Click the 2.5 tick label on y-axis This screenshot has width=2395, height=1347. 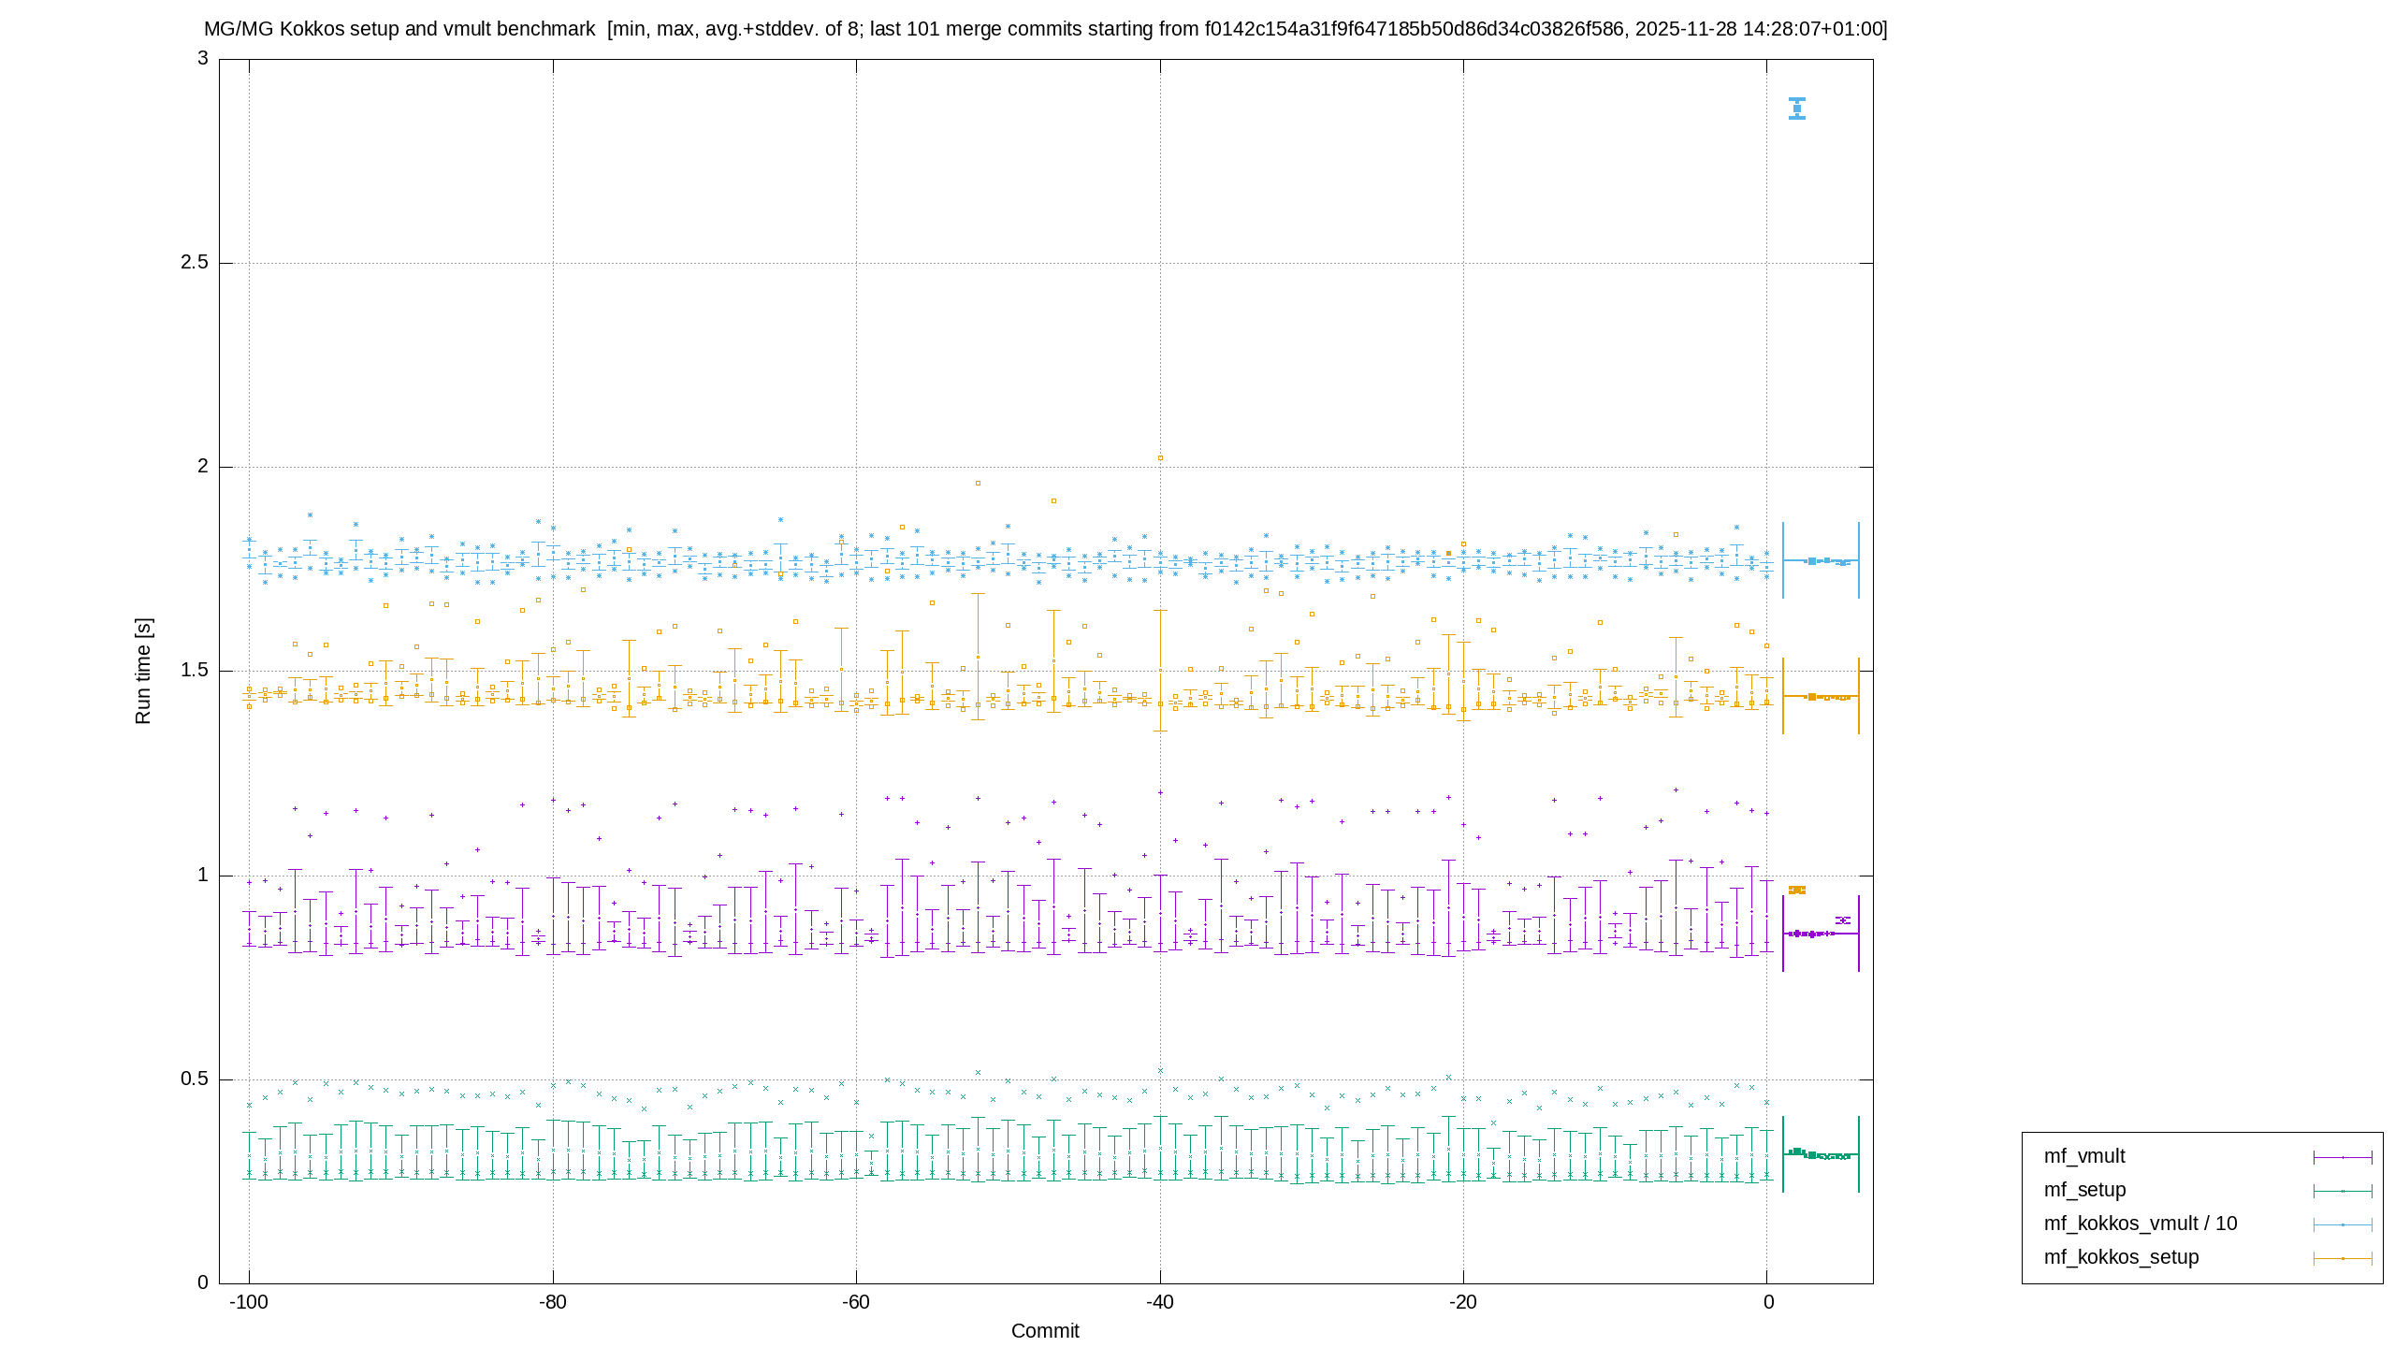pos(195,262)
